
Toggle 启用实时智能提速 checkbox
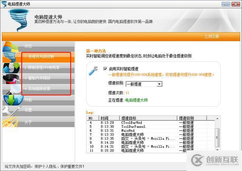105,69
